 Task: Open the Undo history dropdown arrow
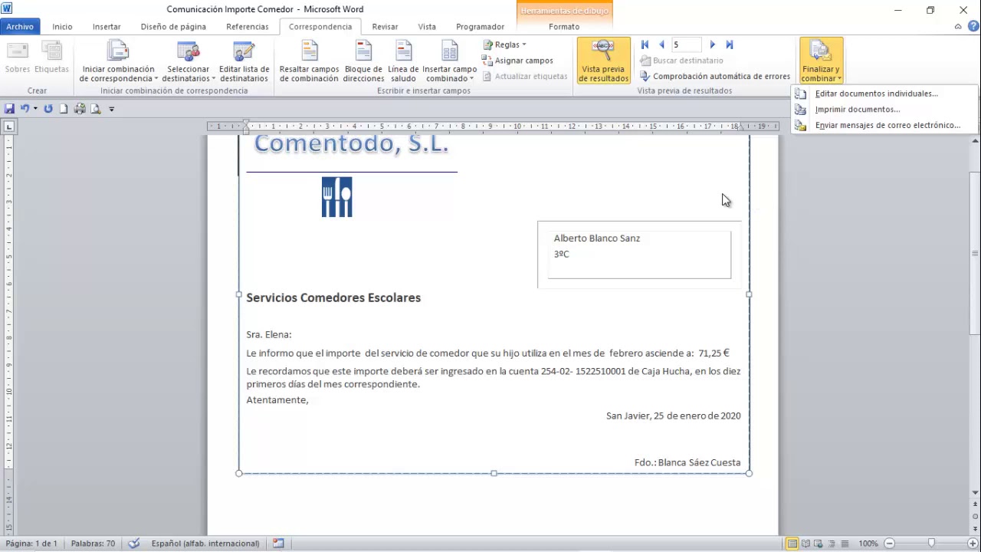point(35,109)
